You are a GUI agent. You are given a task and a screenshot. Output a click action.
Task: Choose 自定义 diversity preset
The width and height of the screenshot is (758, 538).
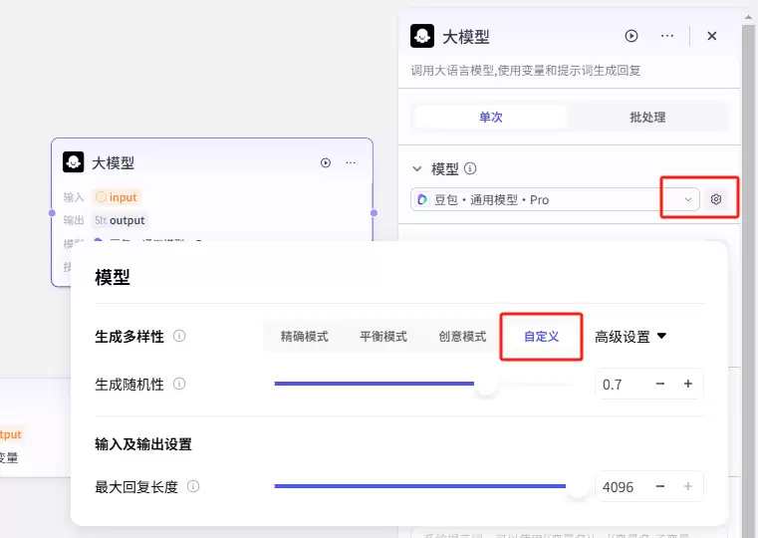(541, 337)
